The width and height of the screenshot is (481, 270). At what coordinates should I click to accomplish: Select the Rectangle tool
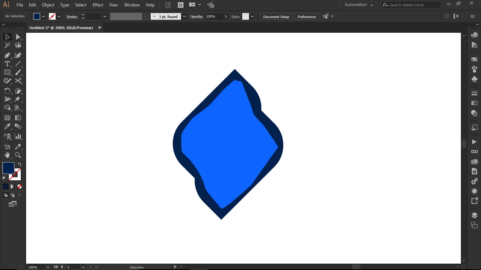click(7, 72)
